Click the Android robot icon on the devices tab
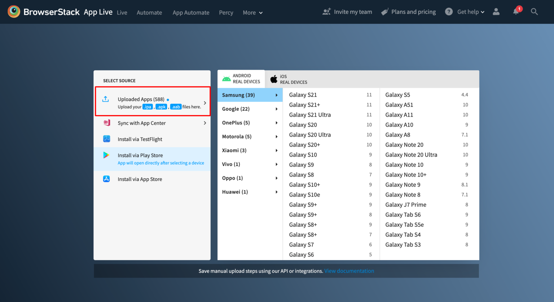The width and height of the screenshot is (554, 302). [x=225, y=78]
